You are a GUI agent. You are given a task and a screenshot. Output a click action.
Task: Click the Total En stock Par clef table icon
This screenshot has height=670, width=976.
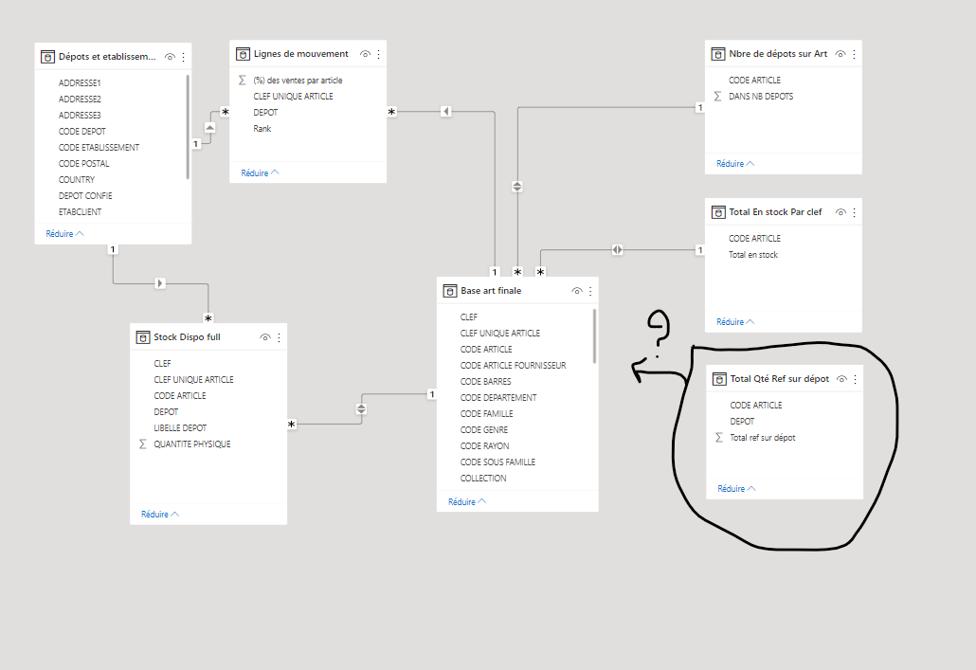718,212
